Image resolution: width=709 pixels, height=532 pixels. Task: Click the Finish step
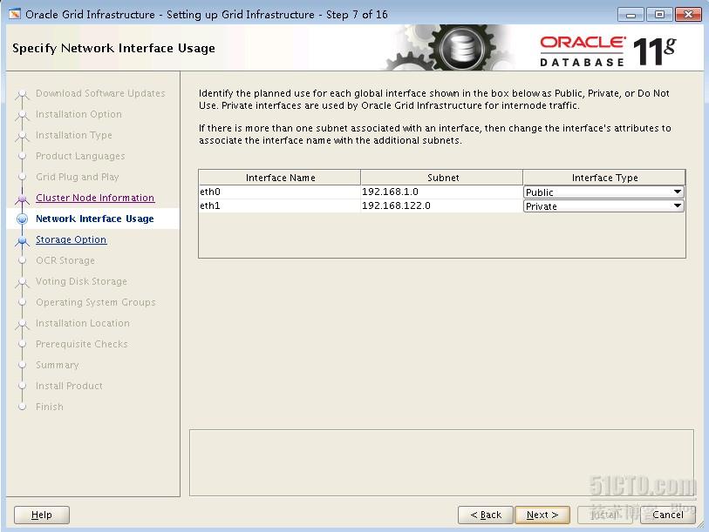[x=50, y=407]
